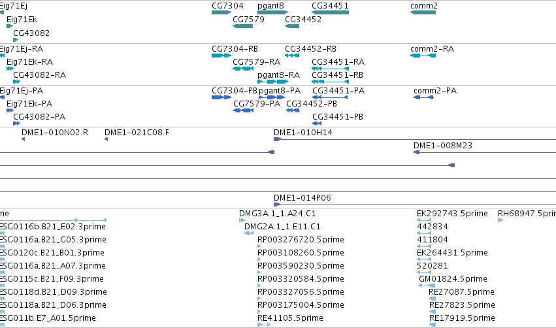Click protein Eig71Ek-PA
Screen dimensions: 556x328
coord(29,103)
